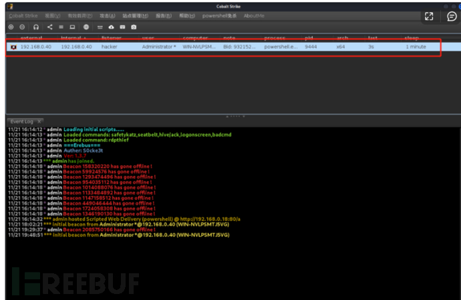461x300 pixels.
Task: Sort by listener column header
Action: coord(112,38)
